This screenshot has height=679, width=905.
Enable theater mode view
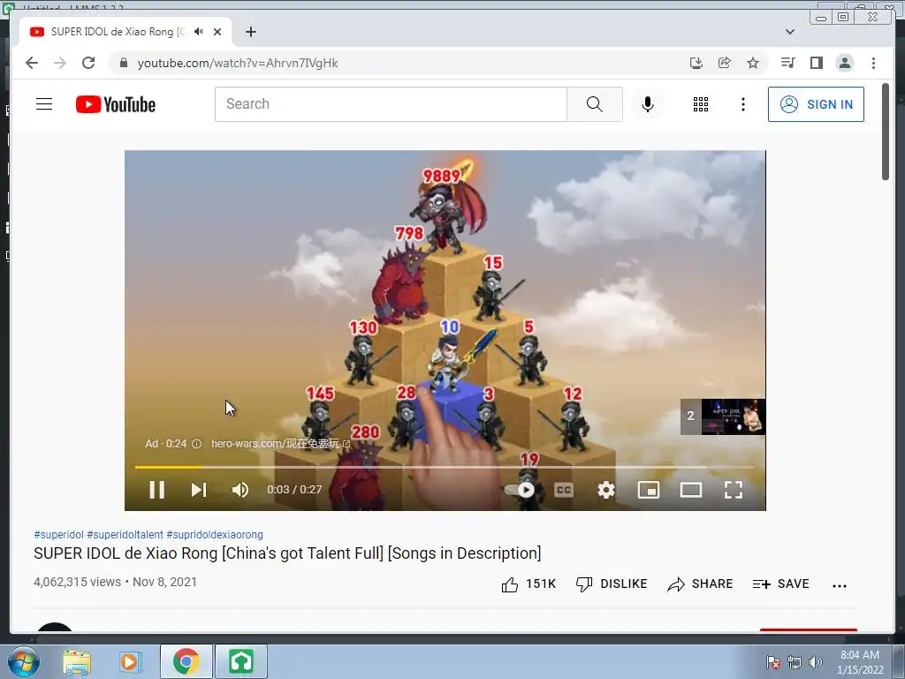(x=691, y=490)
